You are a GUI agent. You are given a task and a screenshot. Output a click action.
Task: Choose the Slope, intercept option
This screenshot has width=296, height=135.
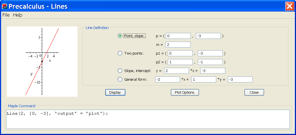(x=120, y=71)
